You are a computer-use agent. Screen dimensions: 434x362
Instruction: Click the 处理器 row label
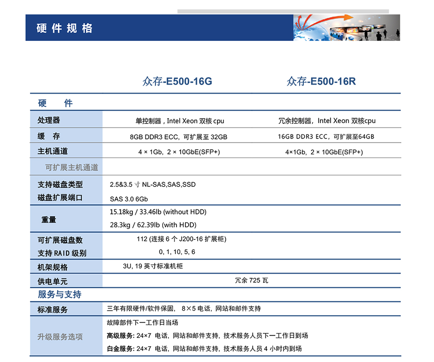[x=49, y=120]
